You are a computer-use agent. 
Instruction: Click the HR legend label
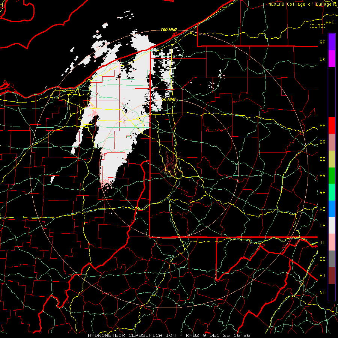point(322,176)
